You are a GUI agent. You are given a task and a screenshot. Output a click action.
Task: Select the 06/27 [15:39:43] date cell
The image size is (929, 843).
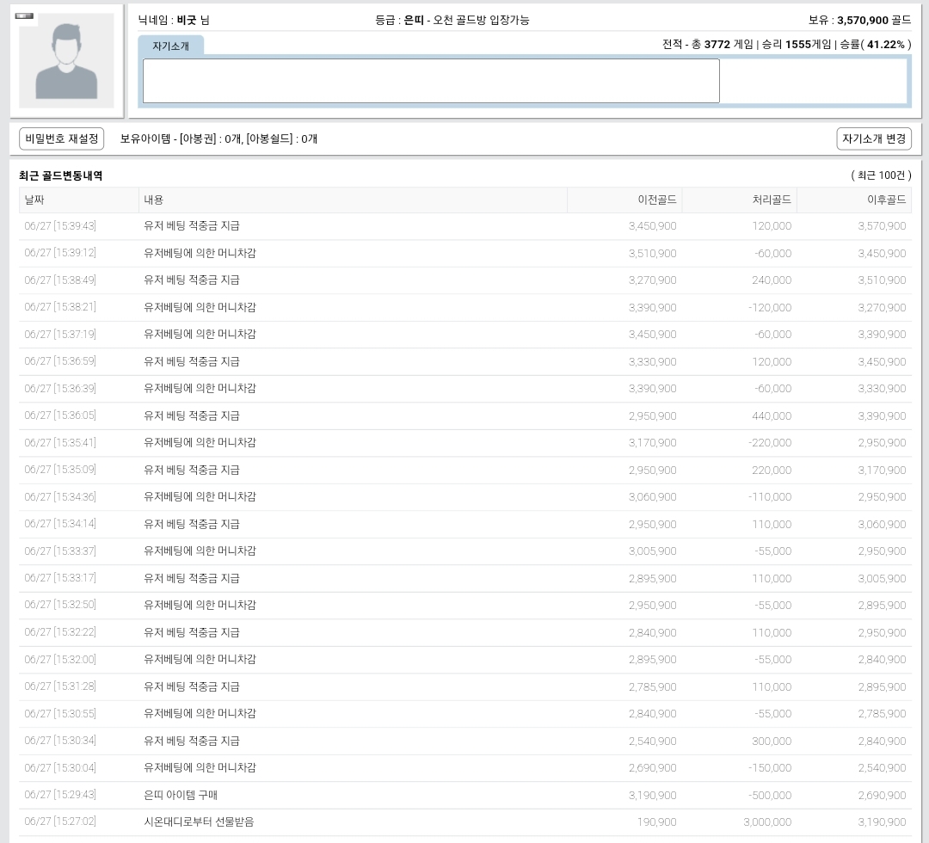click(x=60, y=225)
